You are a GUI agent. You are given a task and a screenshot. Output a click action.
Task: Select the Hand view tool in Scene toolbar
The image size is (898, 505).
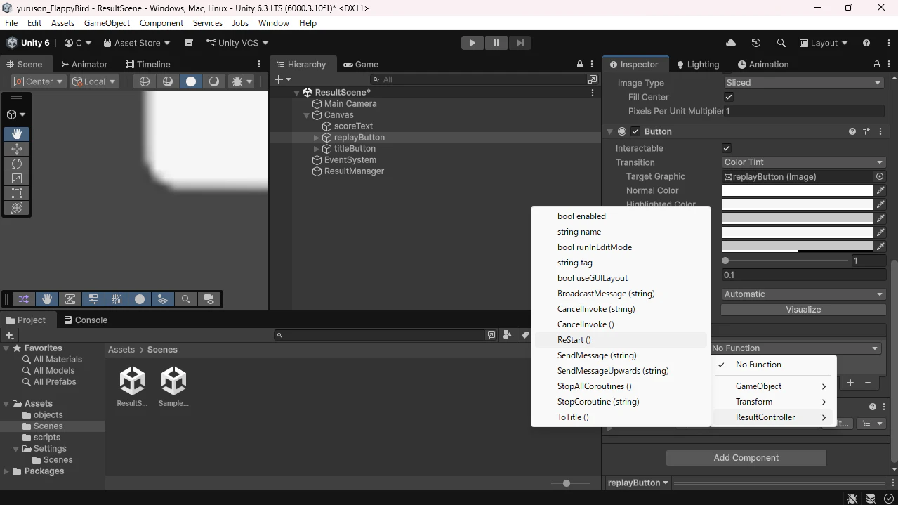coord(17,133)
